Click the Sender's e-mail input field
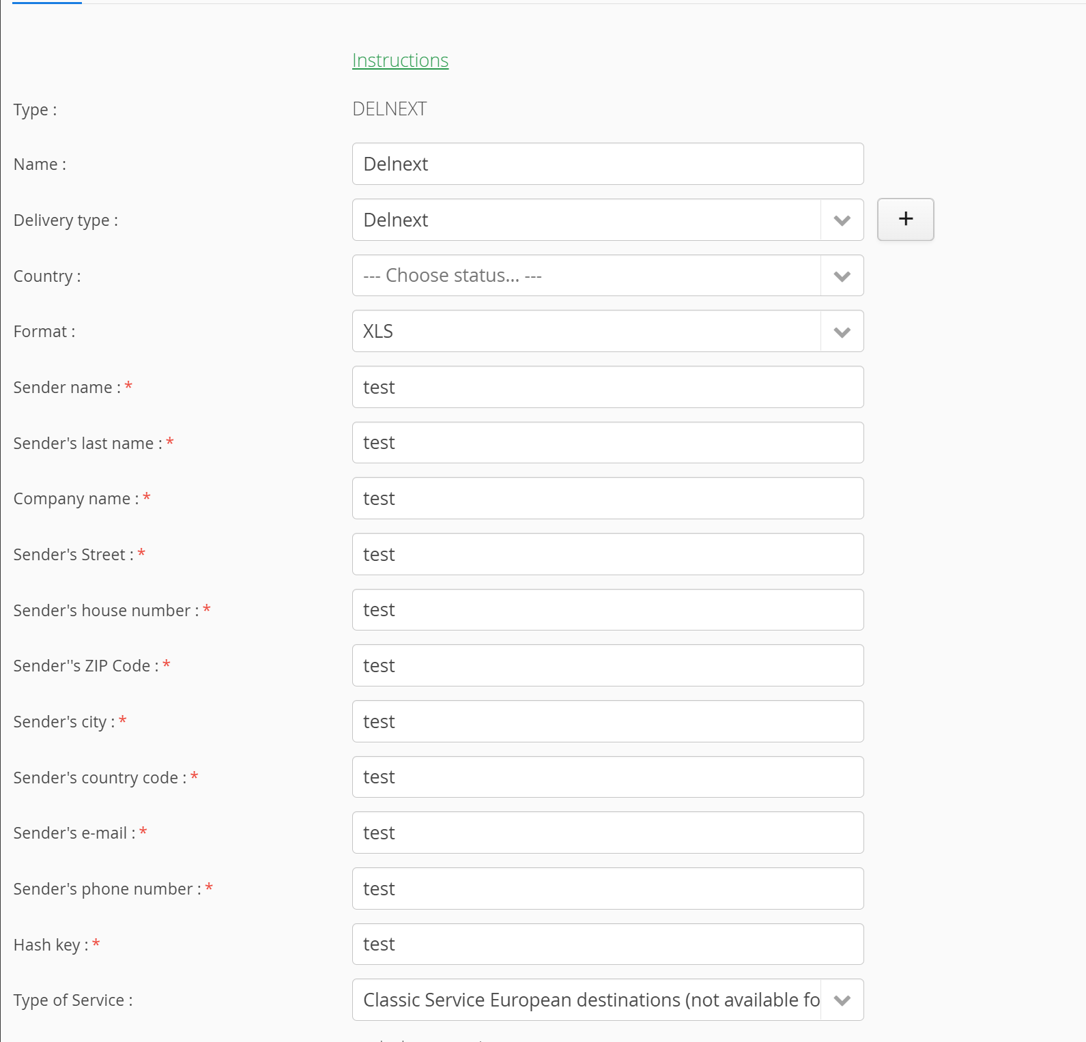This screenshot has width=1086, height=1042. tap(608, 833)
